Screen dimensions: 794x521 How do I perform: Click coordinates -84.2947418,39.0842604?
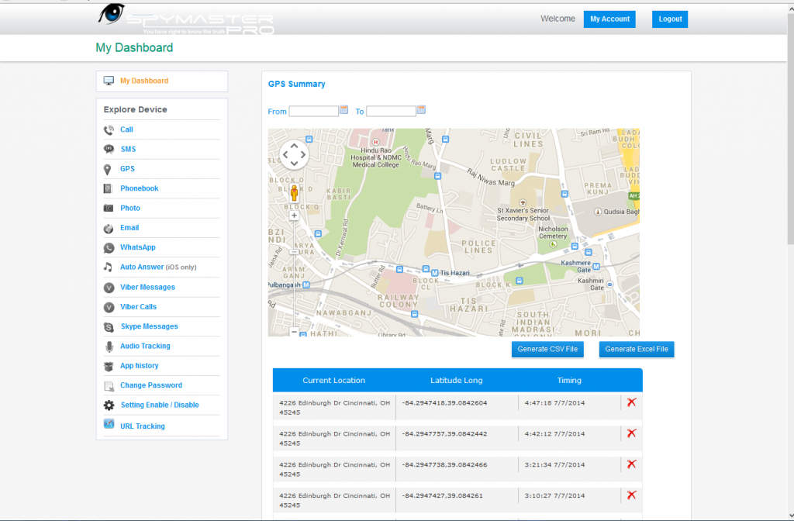coord(444,403)
